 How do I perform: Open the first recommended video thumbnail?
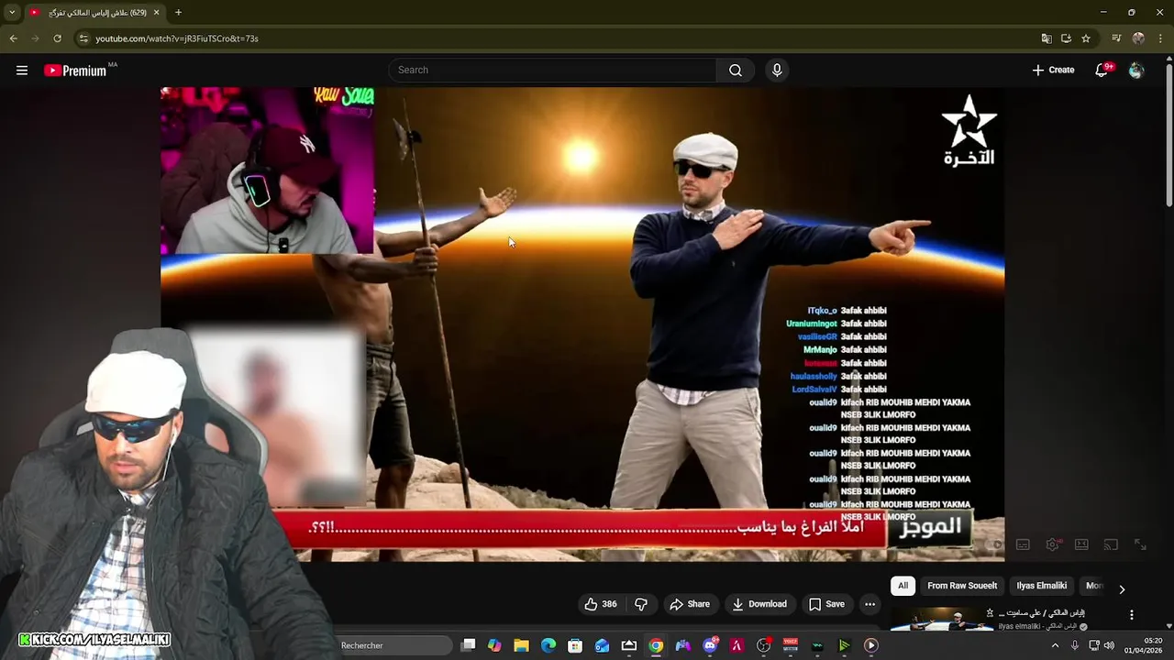coord(941,619)
